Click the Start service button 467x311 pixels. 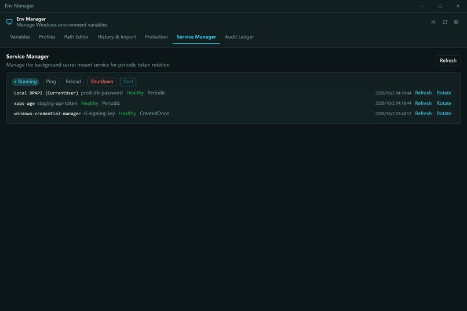128,82
